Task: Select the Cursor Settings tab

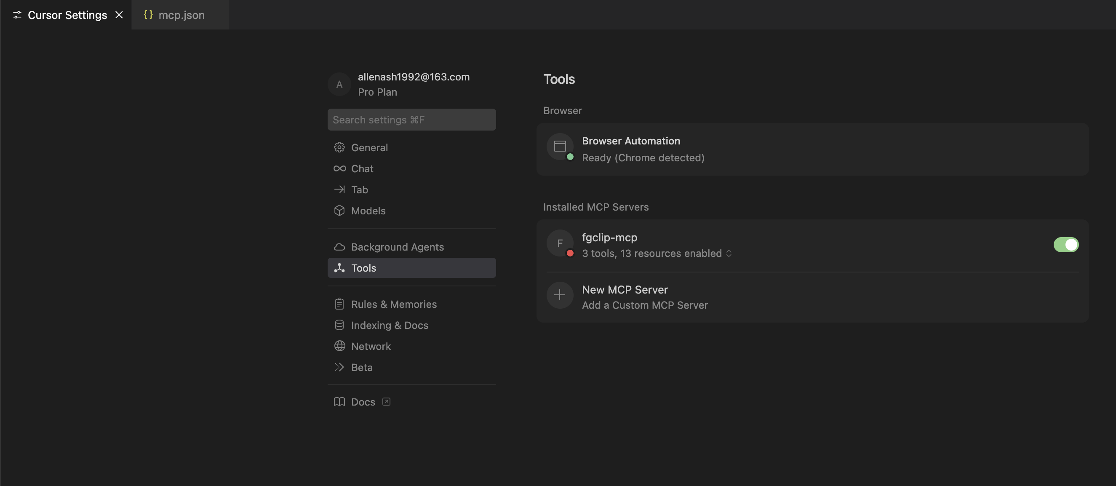Action: pos(66,15)
